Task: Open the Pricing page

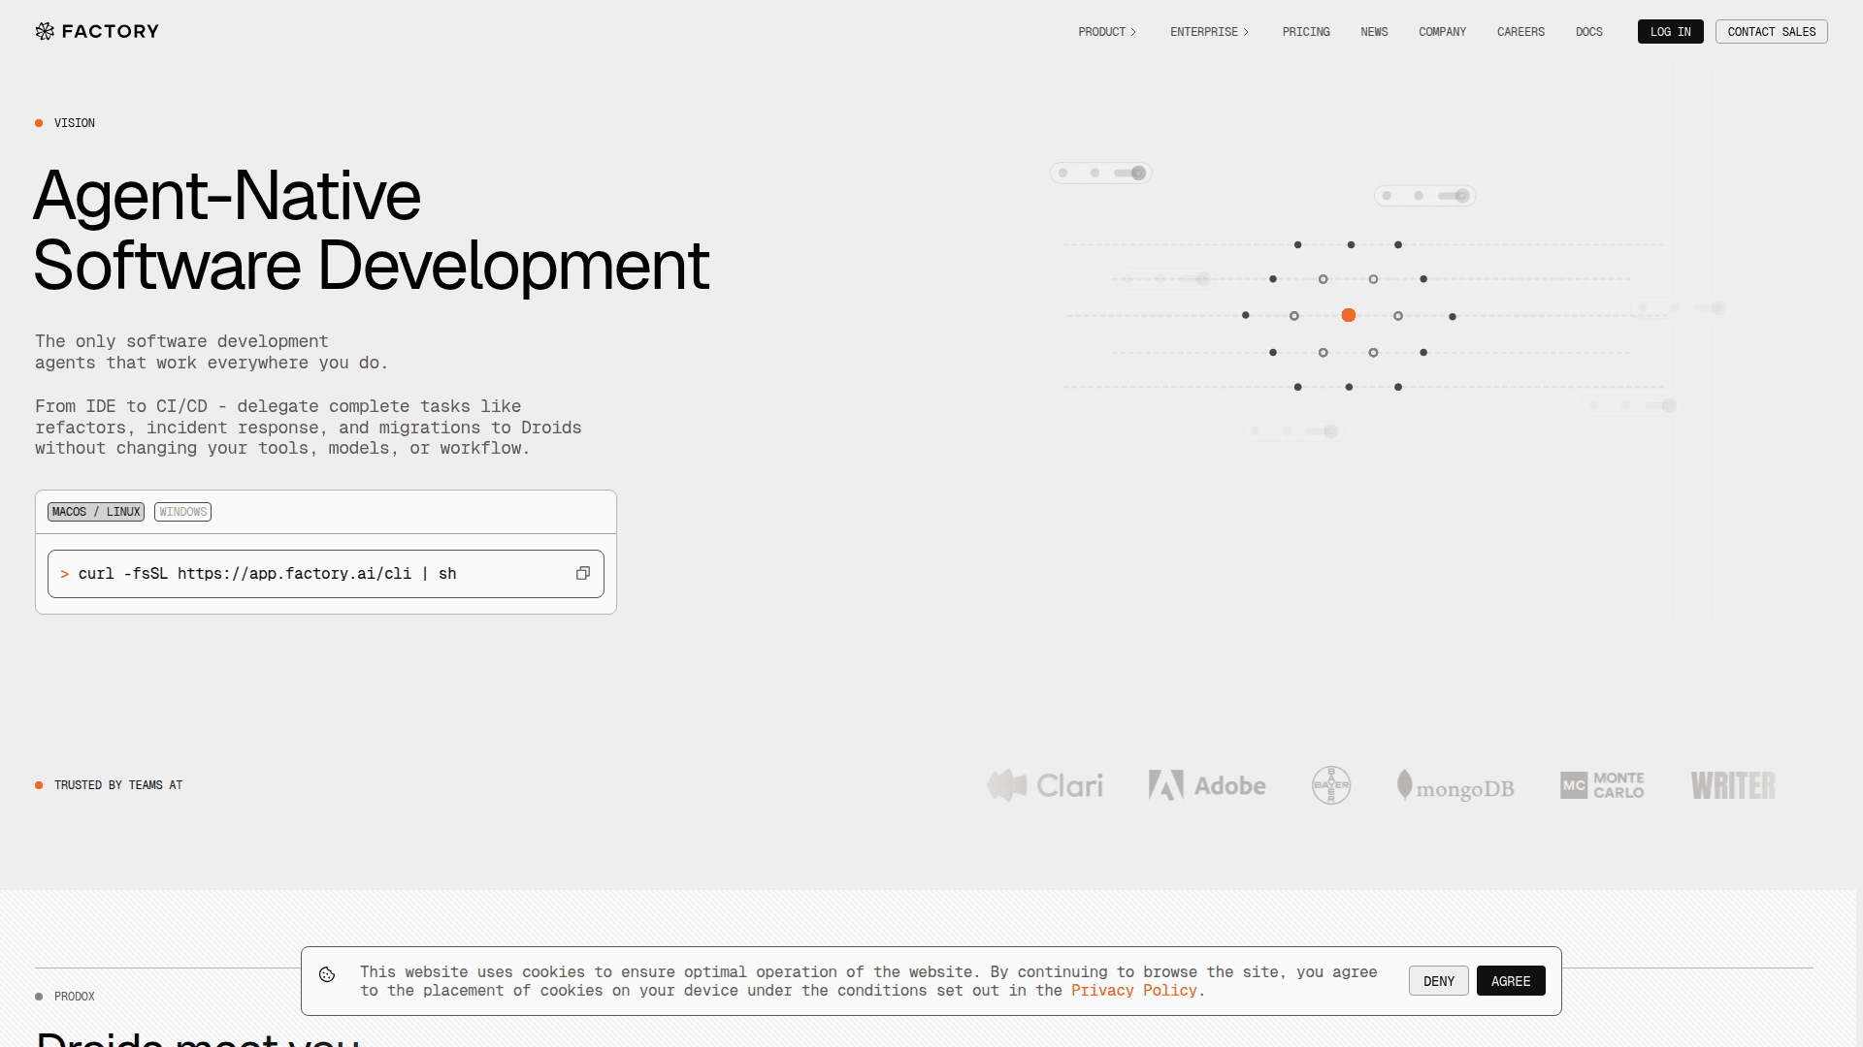Action: pos(1306,32)
